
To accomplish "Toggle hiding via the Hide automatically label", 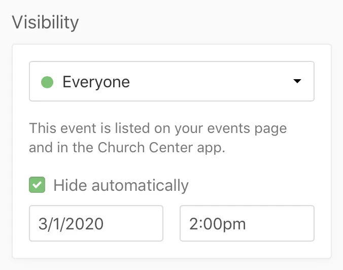I will click(x=121, y=185).
